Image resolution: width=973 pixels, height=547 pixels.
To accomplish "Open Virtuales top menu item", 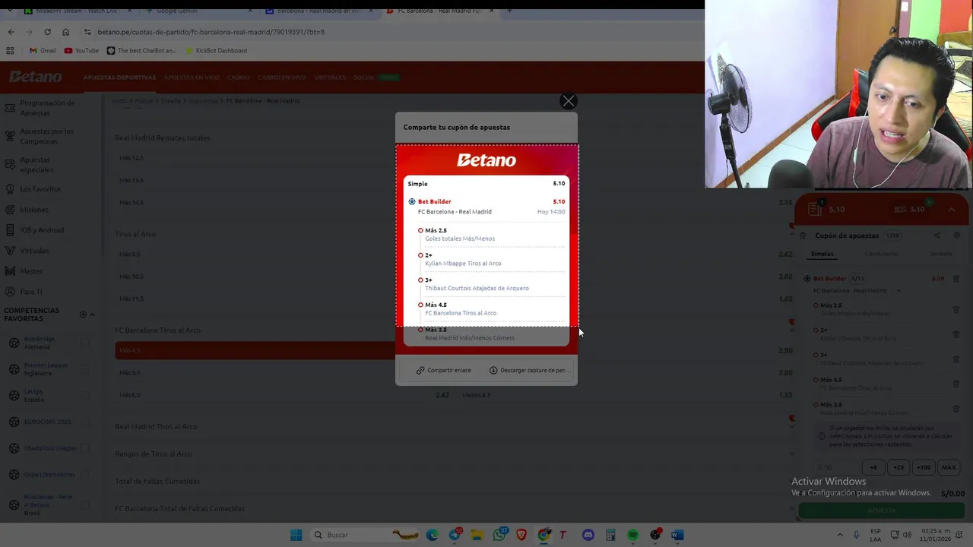I will [329, 77].
